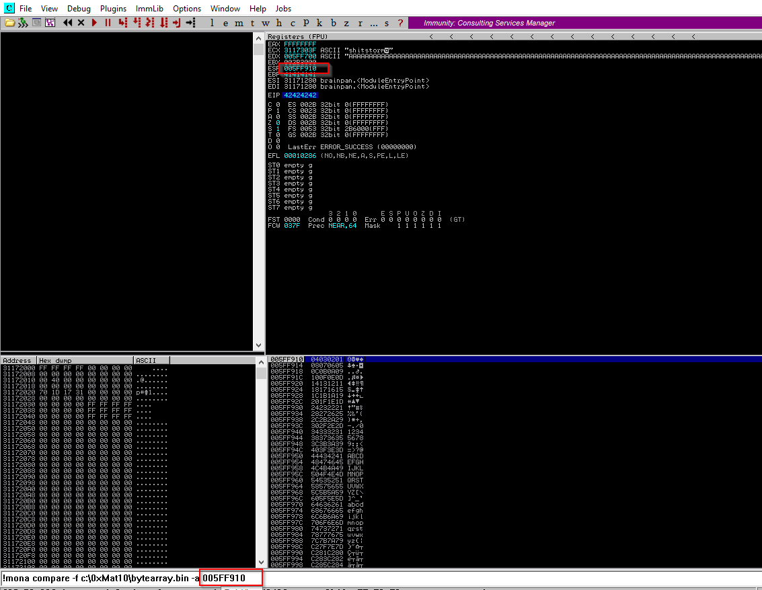
Task: Show executable modules with 'e' button
Action: click(226, 23)
